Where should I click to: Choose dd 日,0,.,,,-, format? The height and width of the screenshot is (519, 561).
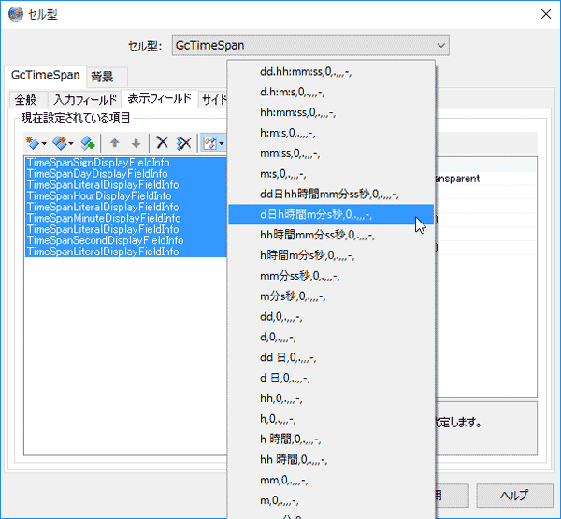[331, 357]
